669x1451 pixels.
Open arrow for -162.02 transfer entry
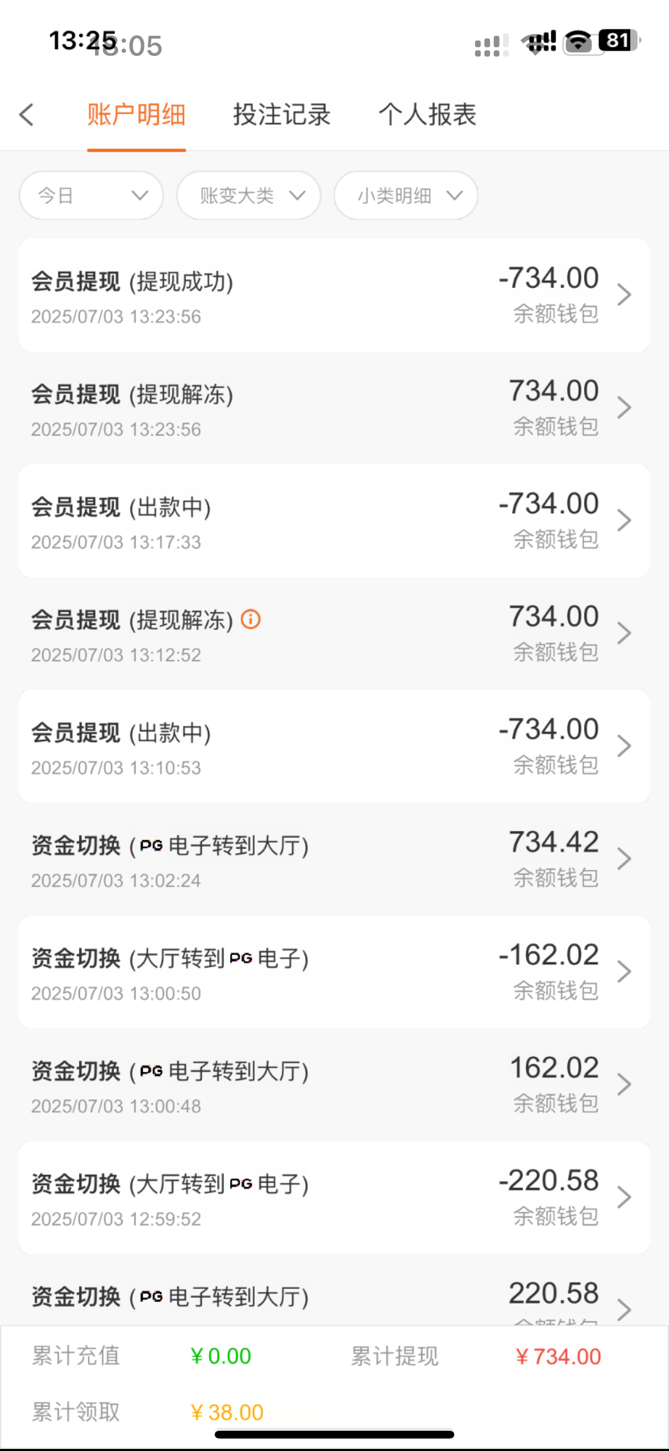point(623,971)
